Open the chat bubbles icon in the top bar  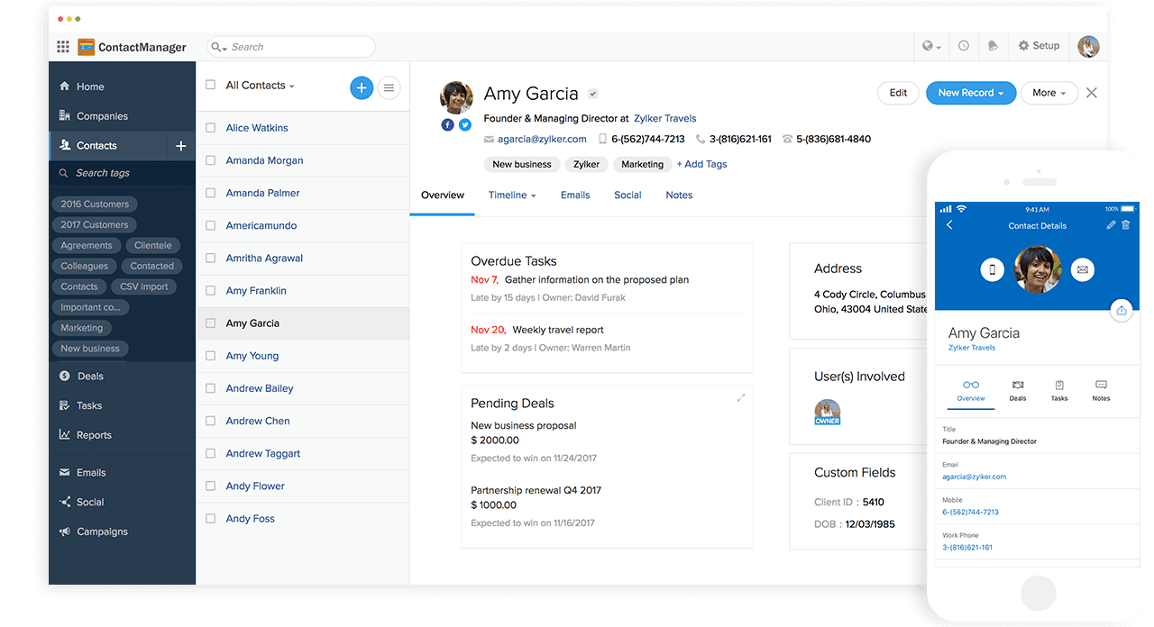click(x=993, y=46)
